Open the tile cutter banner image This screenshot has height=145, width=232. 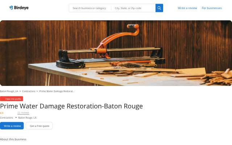pos(116,53)
